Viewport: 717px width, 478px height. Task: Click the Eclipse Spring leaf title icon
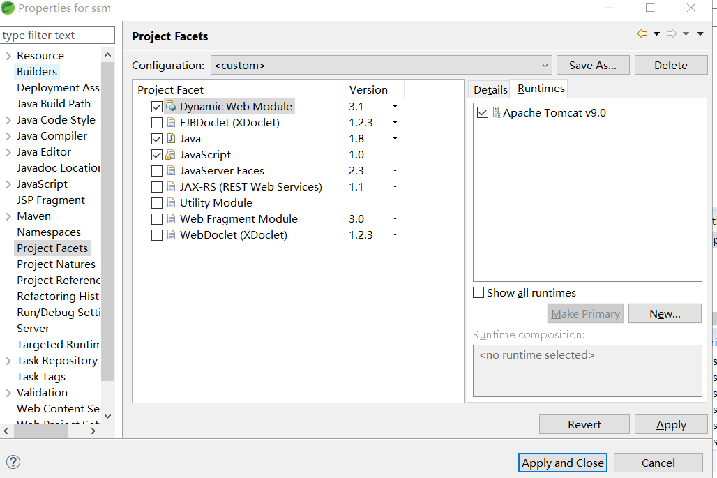(x=8, y=7)
